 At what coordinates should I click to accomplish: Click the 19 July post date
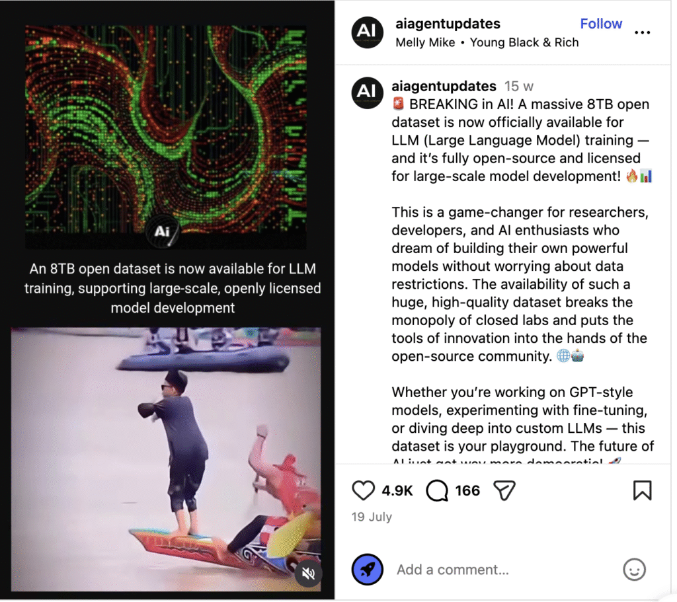click(x=372, y=517)
